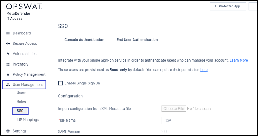Click Choose File for XML Metadata
This screenshot has height=136, width=258.
click(x=174, y=109)
